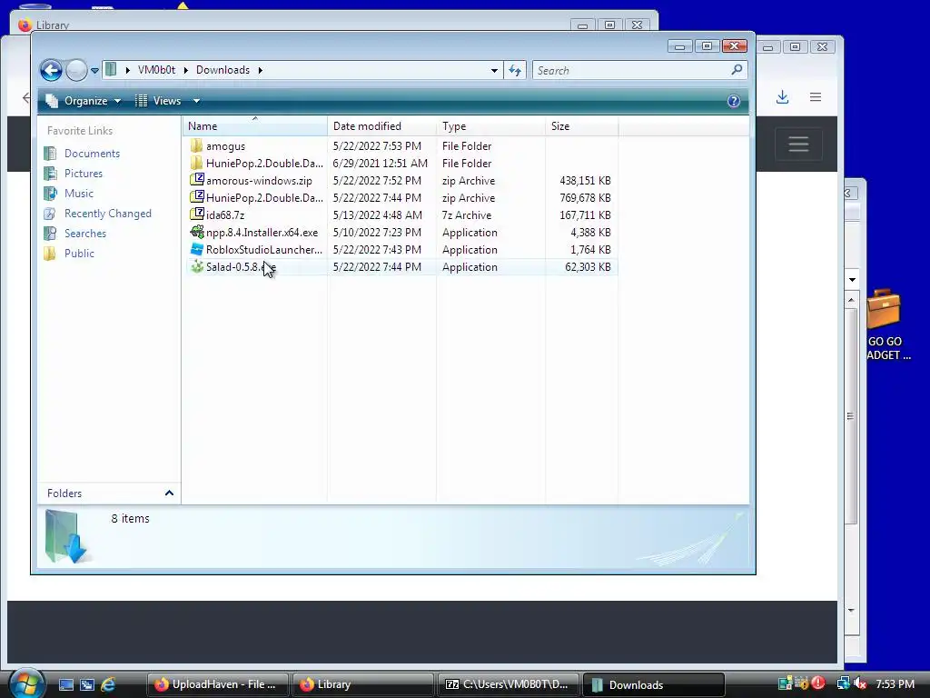Click 5/13/2022 4:48 AM date cell
Viewport: 930px width, 698px height.
377,214
